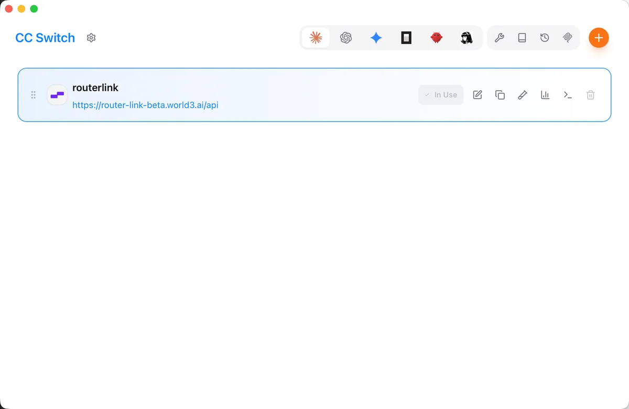Image resolution: width=629 pixels, height=409 pixels.
Task: Edit the routerlink provider
Action: [x=478, y=95]
